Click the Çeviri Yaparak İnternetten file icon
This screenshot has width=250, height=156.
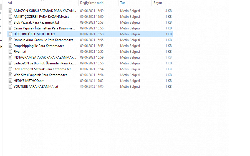pos(10,28)
